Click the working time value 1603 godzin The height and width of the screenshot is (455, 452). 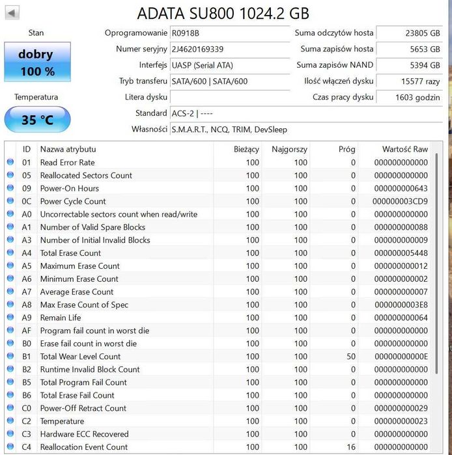tap(409, 97)
